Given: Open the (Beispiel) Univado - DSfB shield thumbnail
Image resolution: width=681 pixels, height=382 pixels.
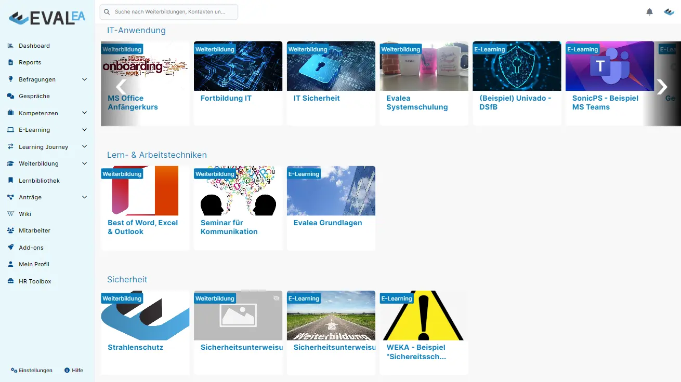Looking at the screenshot, I should (x=517, y=66).
